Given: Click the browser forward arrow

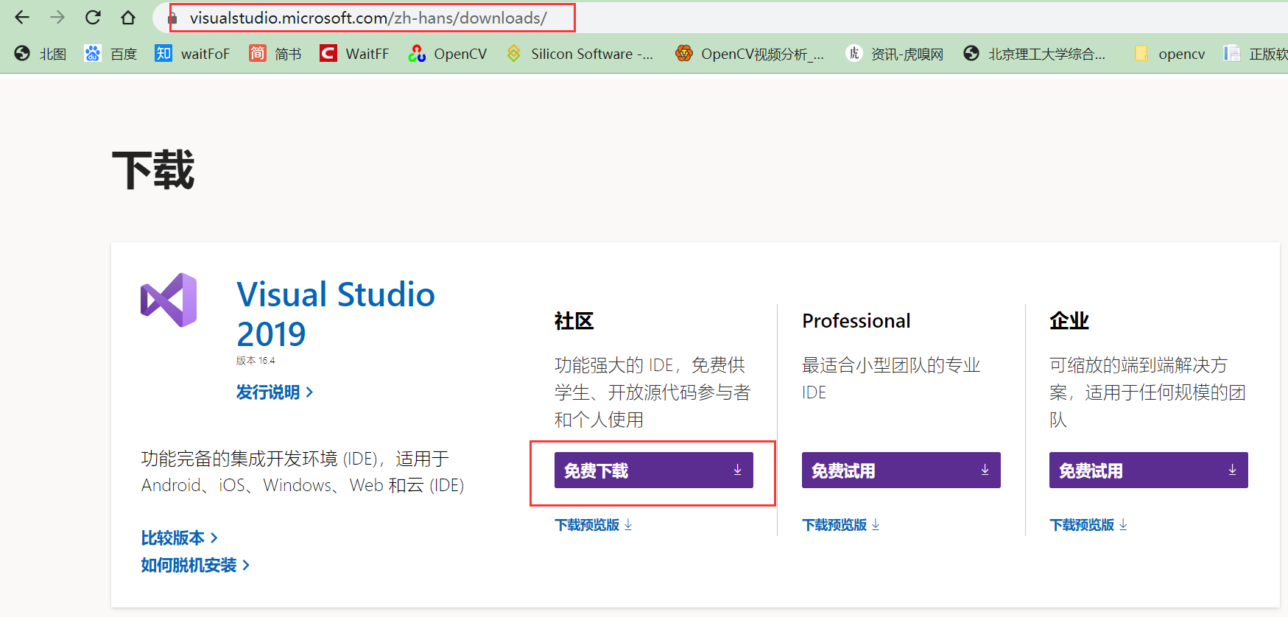Looking at the screenshot, I should [57, 17].
